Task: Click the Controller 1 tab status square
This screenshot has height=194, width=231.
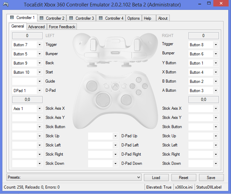Action: click(12, 17)
